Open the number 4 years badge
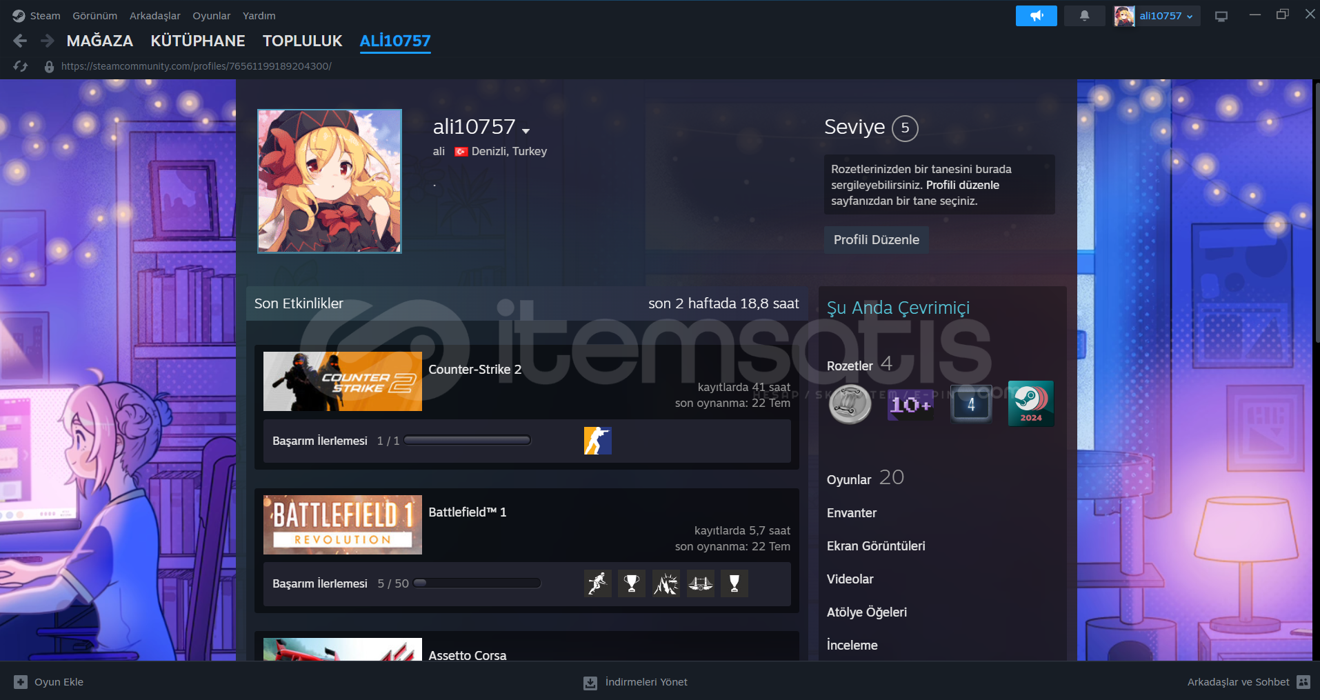 pyautogui.click(x=971, y=404)
